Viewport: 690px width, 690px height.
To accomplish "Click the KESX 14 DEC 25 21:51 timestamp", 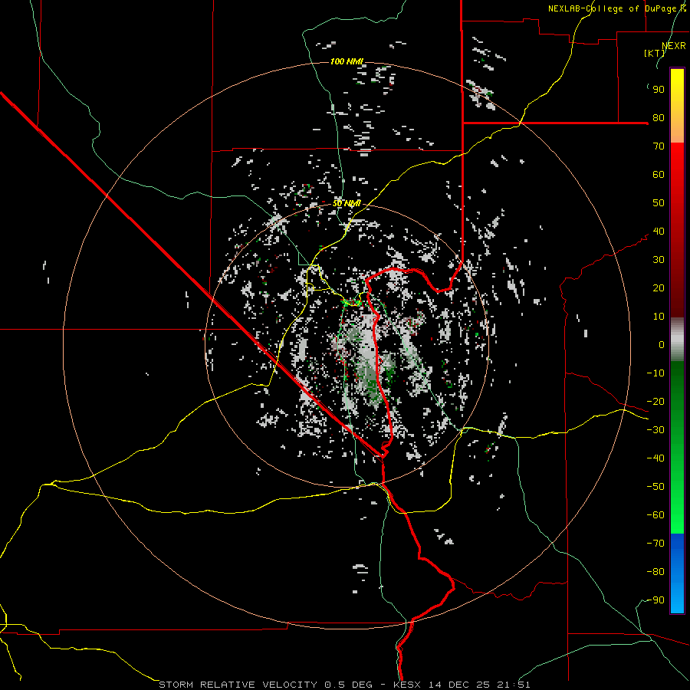I will tap(462, 685).
